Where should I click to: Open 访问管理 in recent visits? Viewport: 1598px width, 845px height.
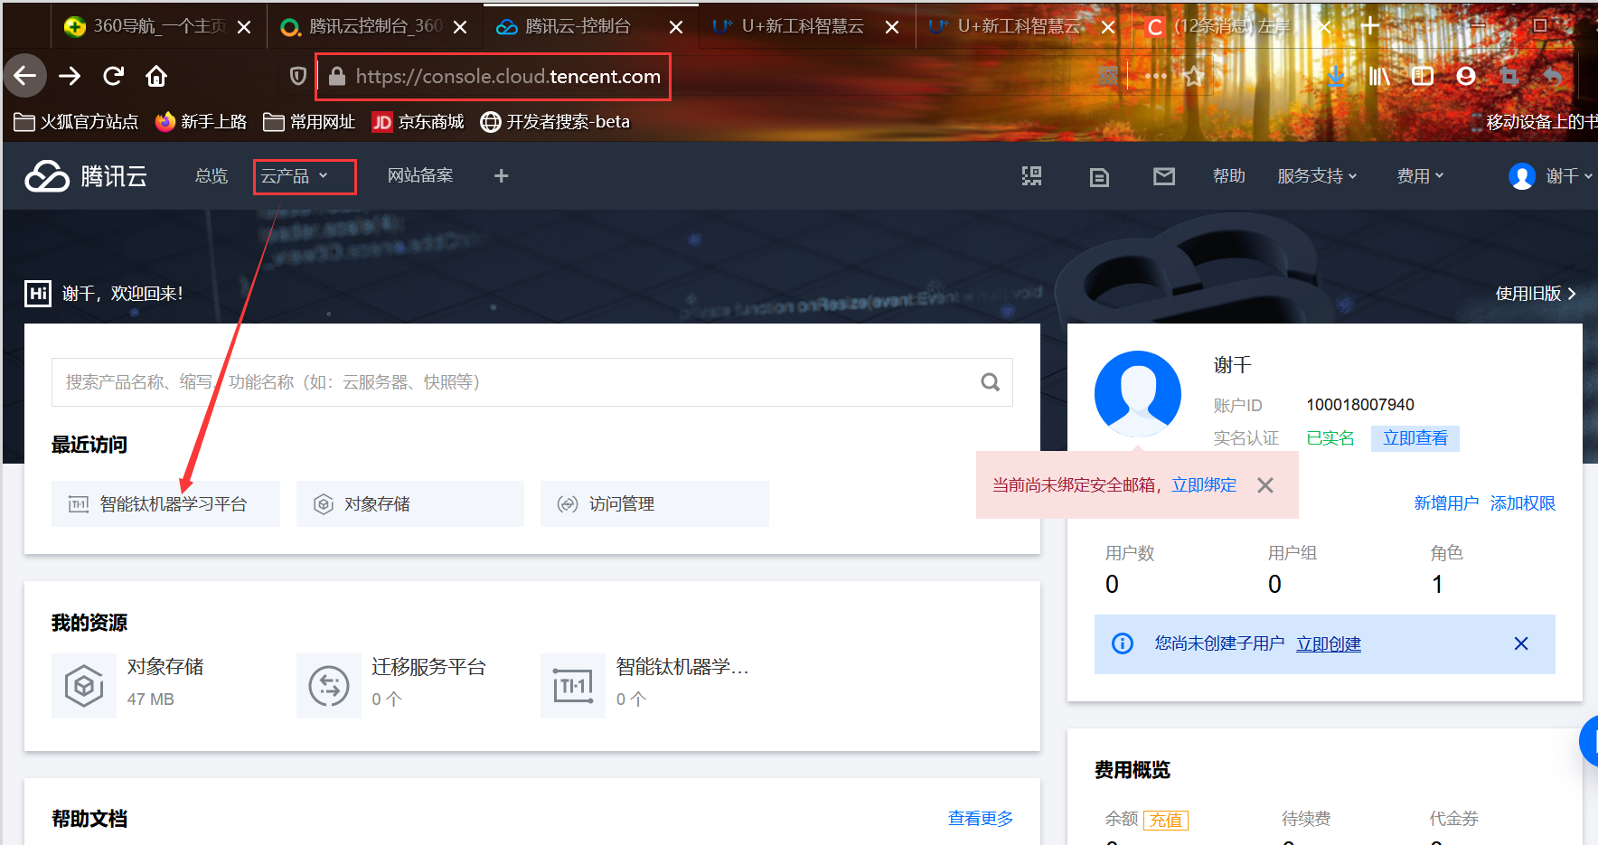click(654, 504)
